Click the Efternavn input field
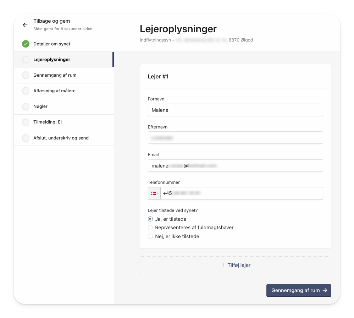Image resolution: width=354 pixels, height=318 pixels. 236,138
